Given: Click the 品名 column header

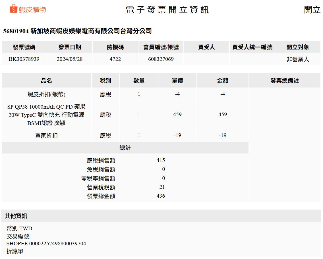Looking at the screenshot, I should pyautogui.click(x=46, y=81).
